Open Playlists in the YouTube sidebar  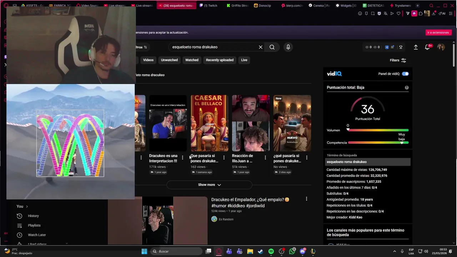[34, 226]
